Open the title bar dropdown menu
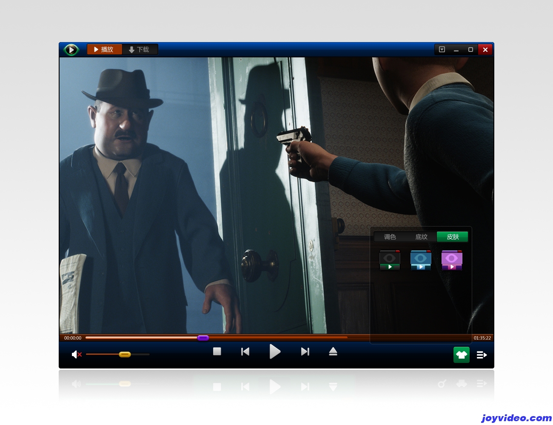 tap(442, 49)
